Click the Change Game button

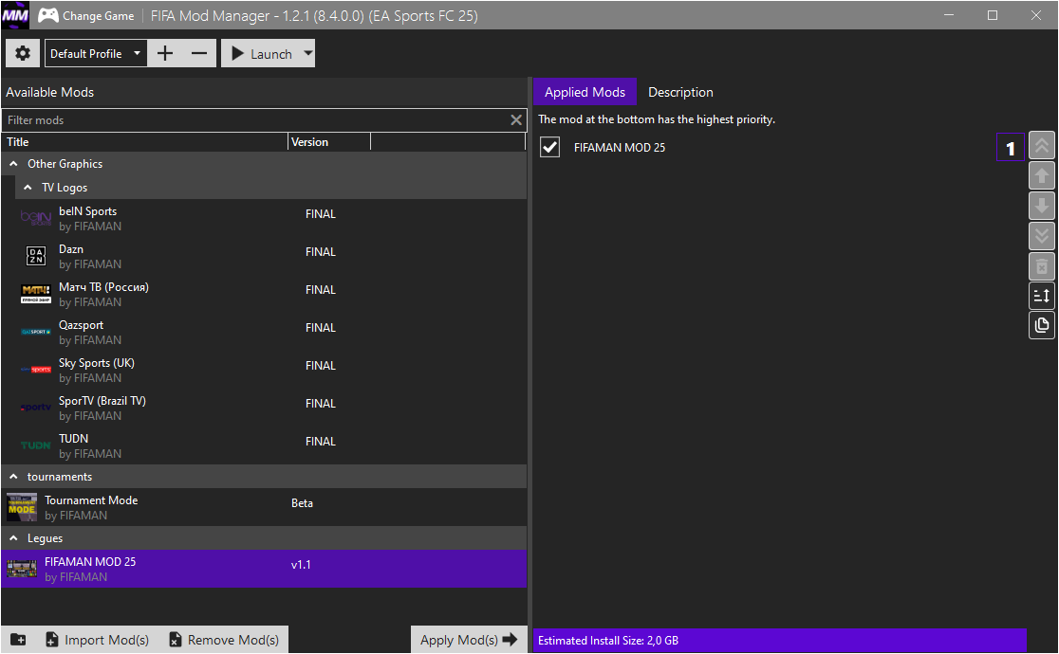86,15
